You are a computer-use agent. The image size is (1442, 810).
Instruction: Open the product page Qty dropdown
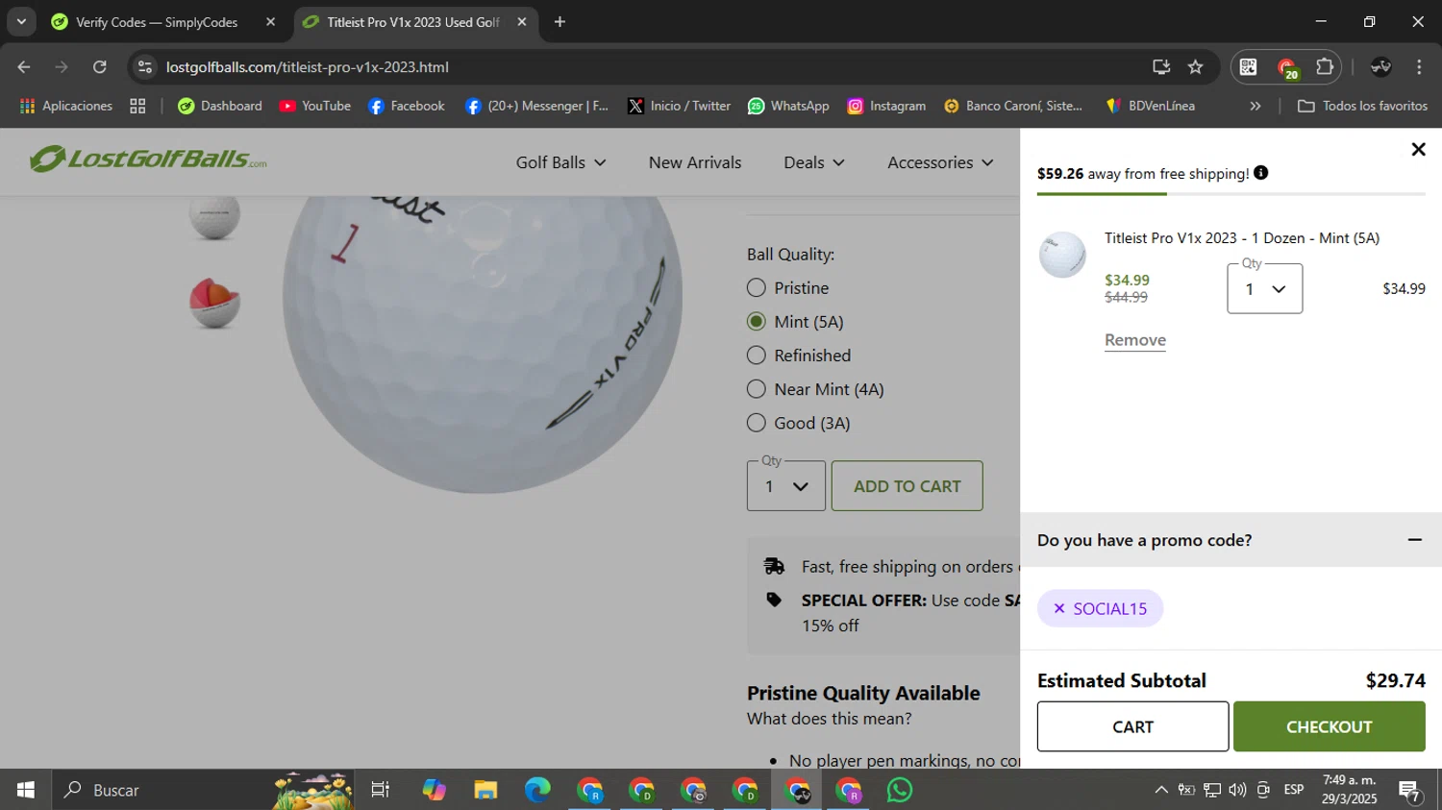pyautogui.click(x=786, y=486)
